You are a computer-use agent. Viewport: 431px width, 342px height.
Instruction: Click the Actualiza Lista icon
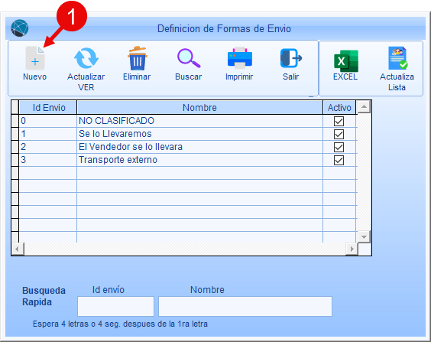pyautogui.click(x=397, y=58)
